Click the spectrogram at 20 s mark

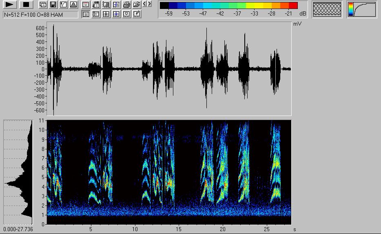[223, 172]
